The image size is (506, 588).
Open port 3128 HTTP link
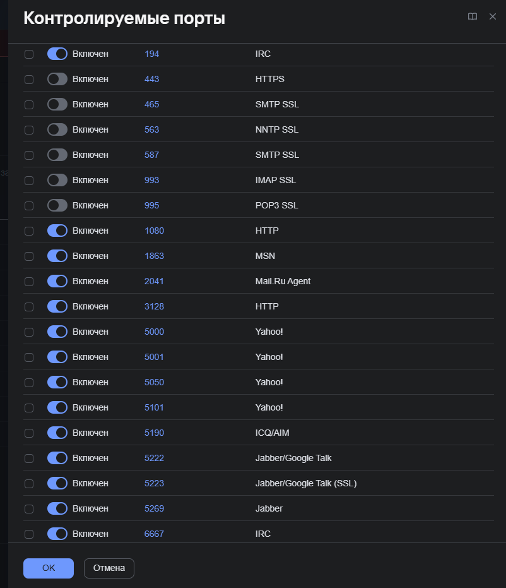click(155, 306)
